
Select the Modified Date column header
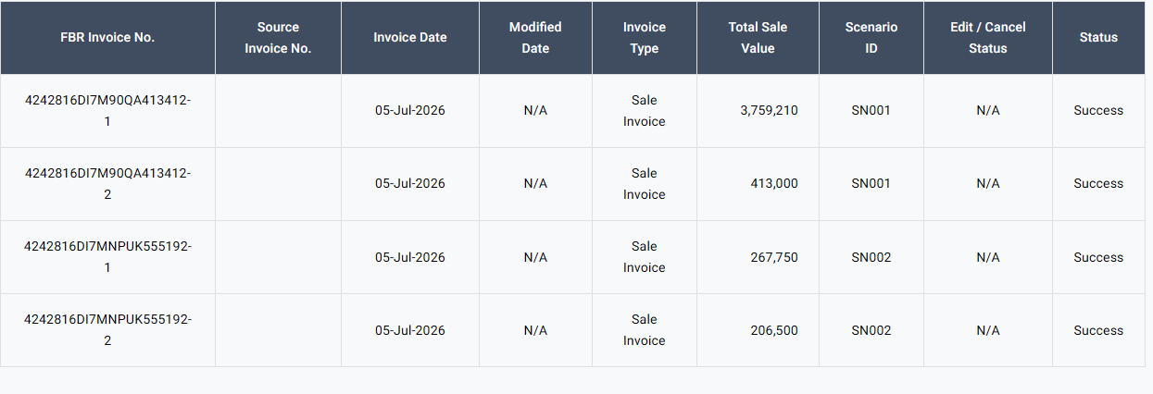[x=535, y=38]
